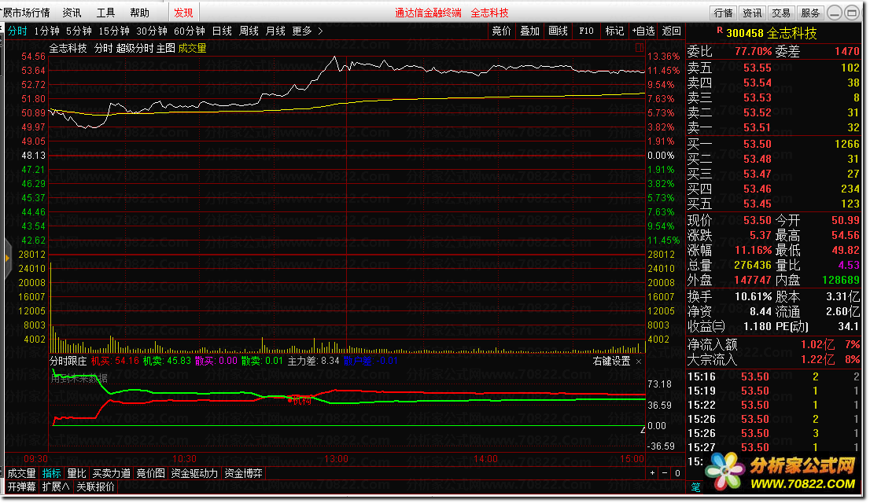Click the 卖一 53.51 quote row
This screenshot has width=870, height=503.
(x=773, y=127)
